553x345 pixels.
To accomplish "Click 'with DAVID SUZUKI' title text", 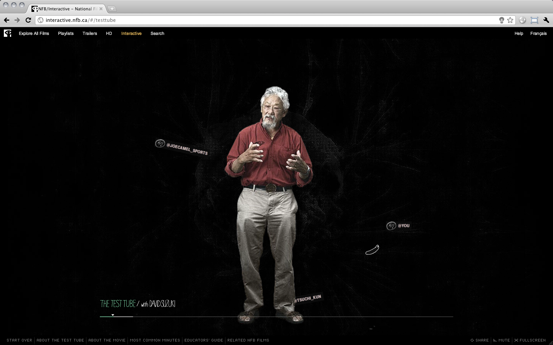I will pos(158,304).
